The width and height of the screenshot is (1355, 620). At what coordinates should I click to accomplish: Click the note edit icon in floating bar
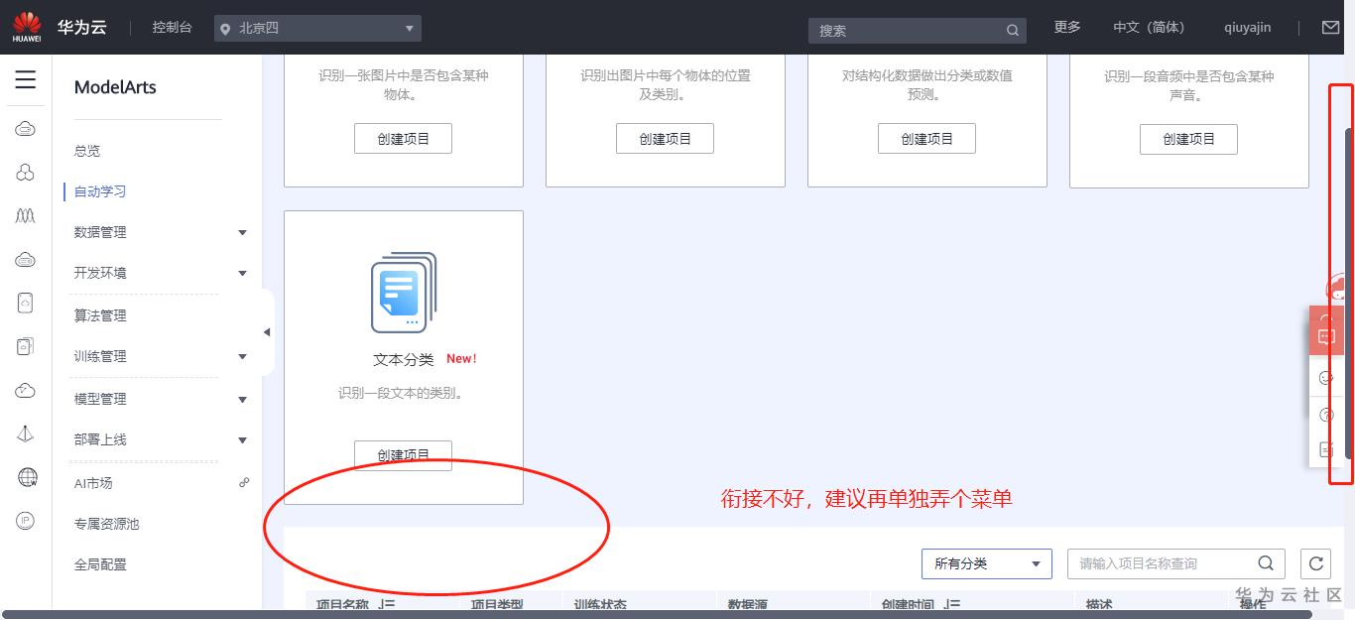click(1325, 449)
